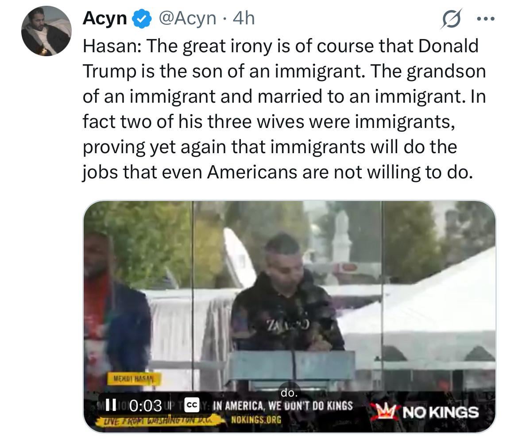Image resolution: width=518 pixels, height=444 pixels.
Task: Click "IN AMERICA, WE DON'T DO KINGS" banner
Action: tap(283, 405)
